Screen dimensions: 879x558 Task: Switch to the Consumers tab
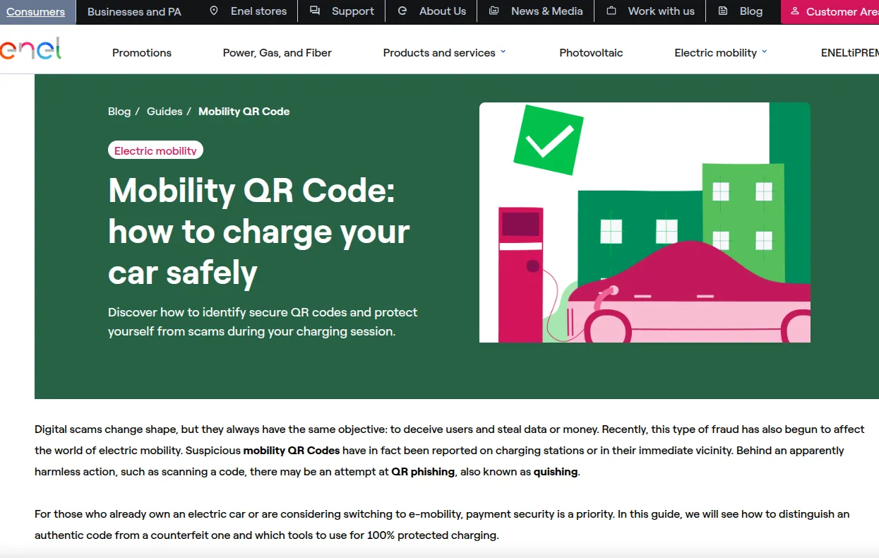click(x=35, y=11)
